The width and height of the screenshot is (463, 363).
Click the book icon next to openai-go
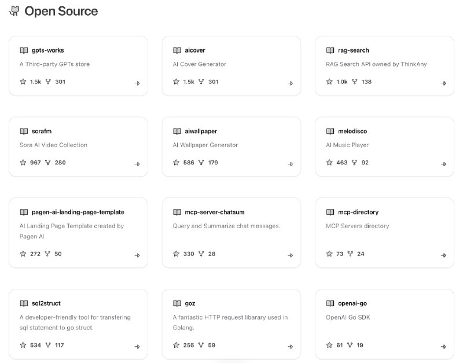click(330, 303)
